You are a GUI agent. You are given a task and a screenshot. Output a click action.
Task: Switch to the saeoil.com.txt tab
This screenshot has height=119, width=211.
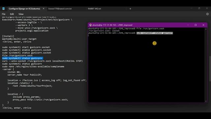[x=60, y=9]
